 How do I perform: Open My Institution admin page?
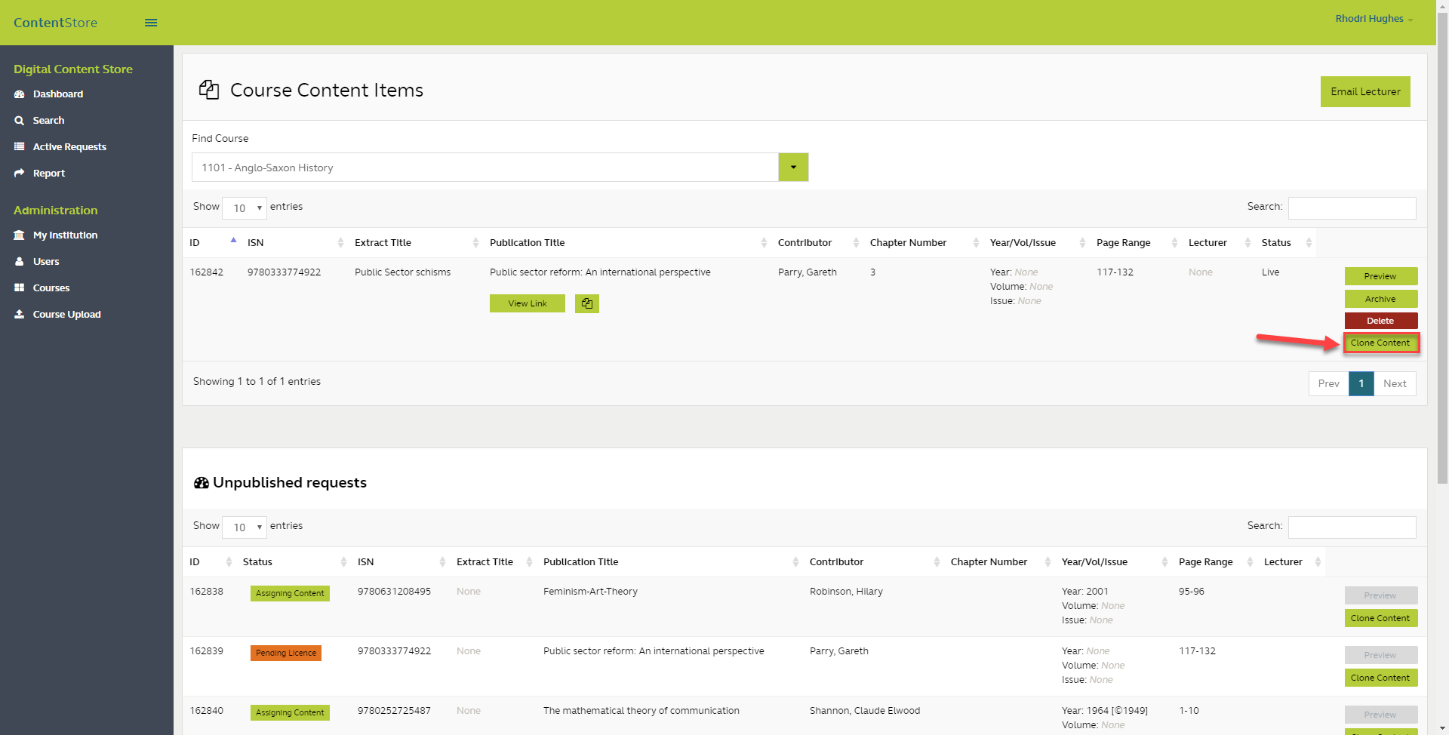tap(65, 235)
